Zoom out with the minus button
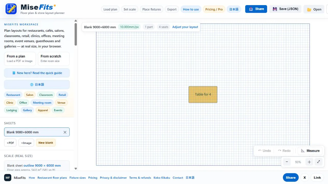This screenshot has height=184, width=328. coord(287,162)
